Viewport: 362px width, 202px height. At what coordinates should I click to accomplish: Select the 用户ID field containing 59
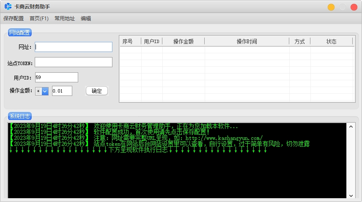56,77
